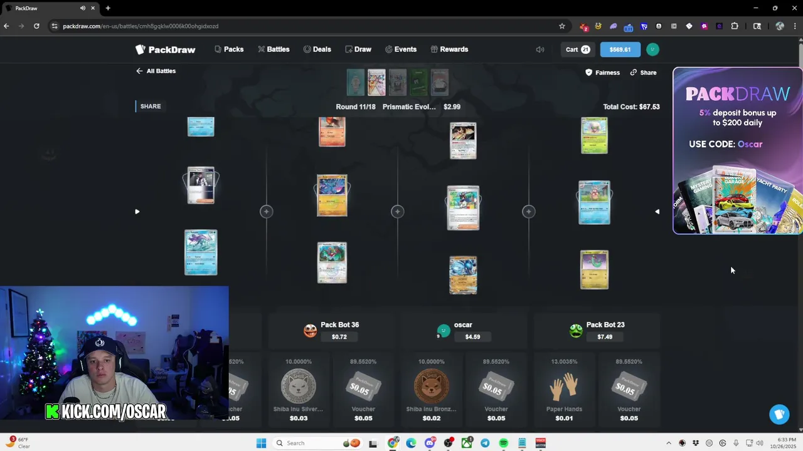This screenshot has height=451, width=803.
Task: Click the center card in oscar's reel
Action: [x=463, y=208]
